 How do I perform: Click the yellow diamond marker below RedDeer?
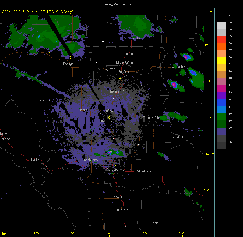tap(120, 79)
